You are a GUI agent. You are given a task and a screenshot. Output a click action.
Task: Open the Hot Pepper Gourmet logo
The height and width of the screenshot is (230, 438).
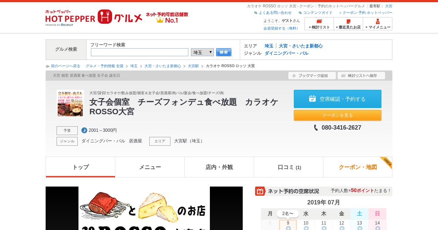(94, 18)
